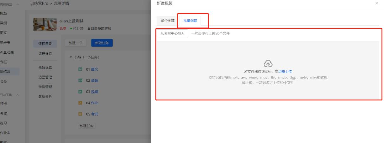Click the blue 新建任务 button
The image size is (384, 143).
[102, 43]
